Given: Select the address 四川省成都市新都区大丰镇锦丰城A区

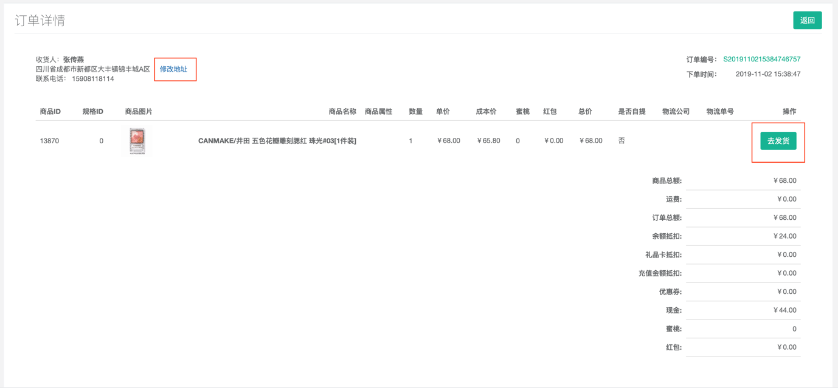Looking at the screenshot, I should coord(92,69).
